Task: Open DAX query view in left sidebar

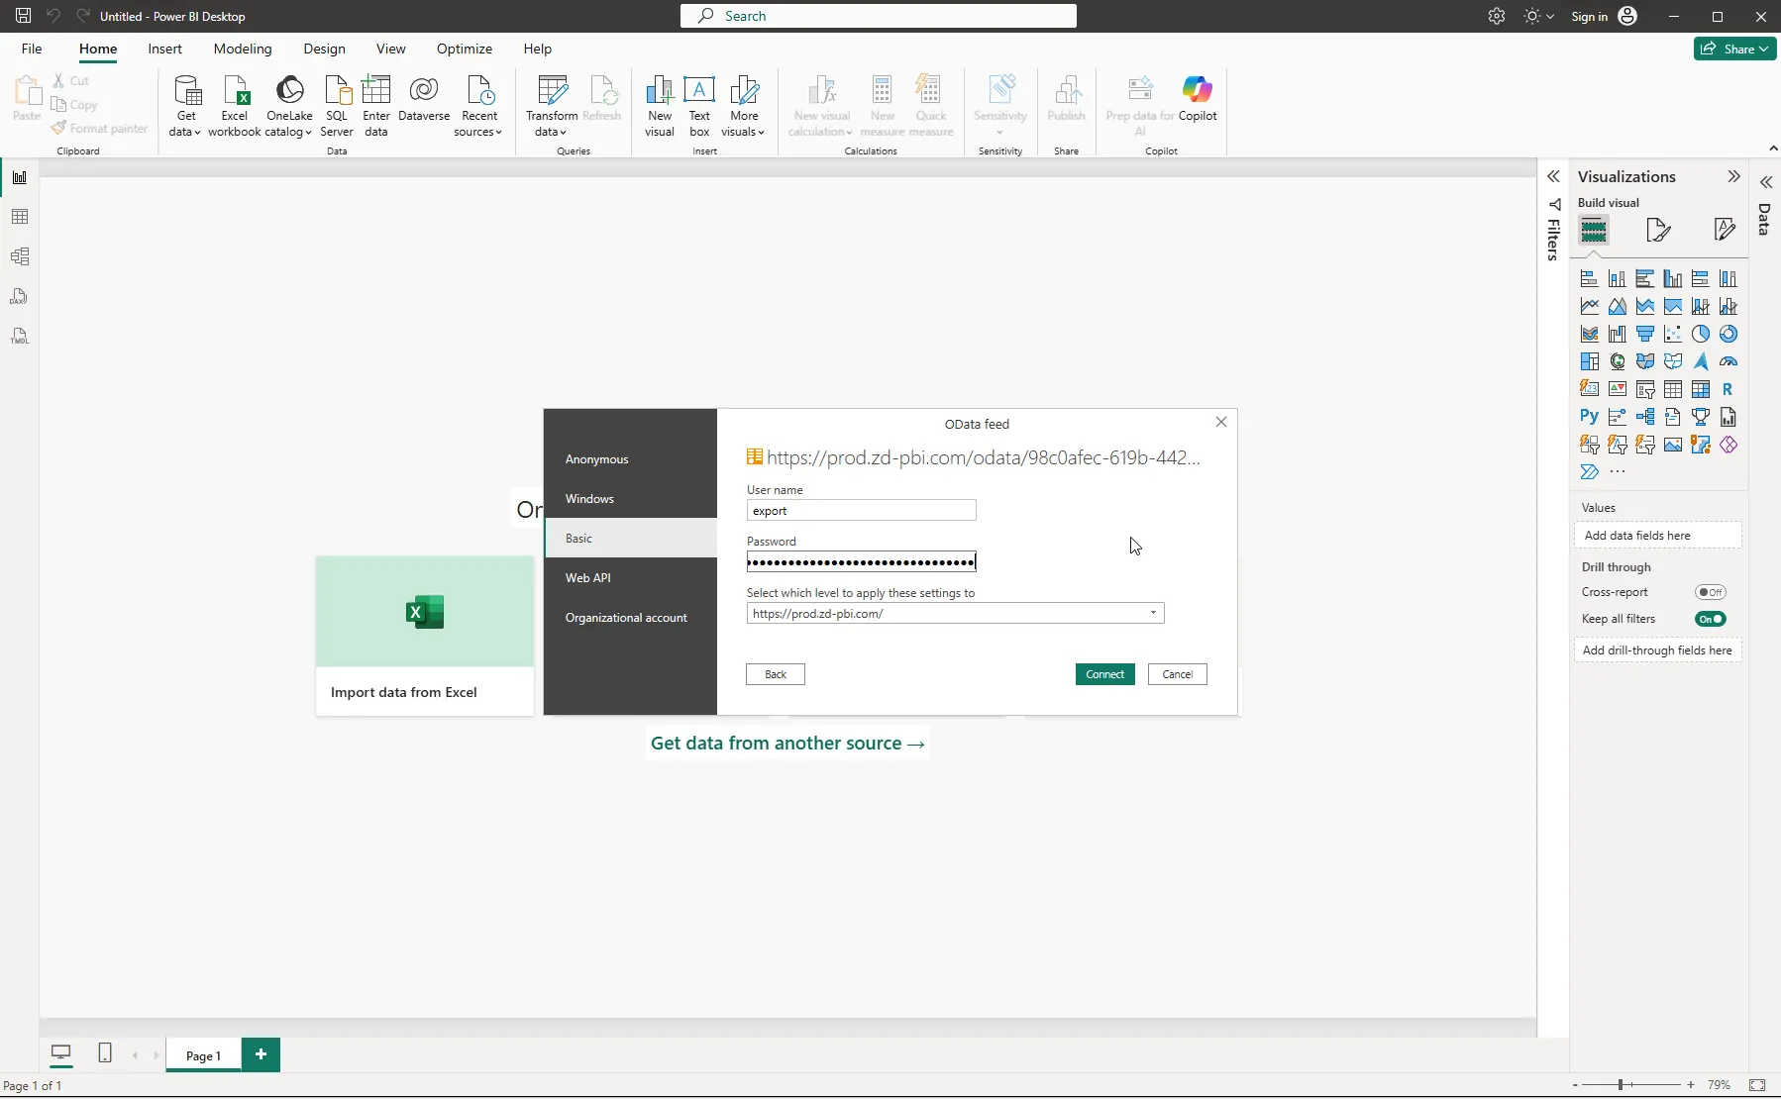Action: click(20, 296)
